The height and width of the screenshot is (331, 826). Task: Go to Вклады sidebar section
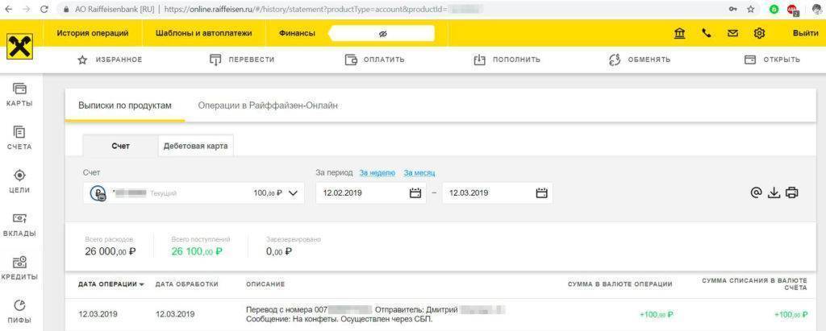19,224
